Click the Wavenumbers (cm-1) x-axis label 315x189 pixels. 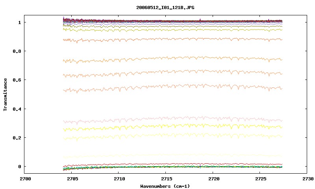point(165,186)
